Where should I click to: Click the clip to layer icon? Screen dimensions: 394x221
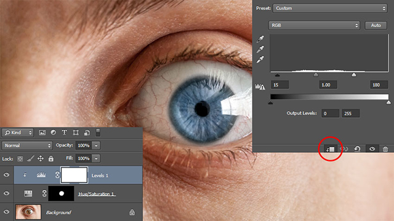point(330,149)
